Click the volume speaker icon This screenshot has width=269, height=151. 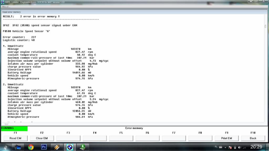240,147
